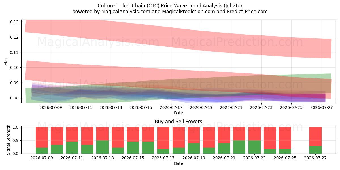
Task: Click the 2026-07-21 date label under bar chart
Action: [224, 158]
